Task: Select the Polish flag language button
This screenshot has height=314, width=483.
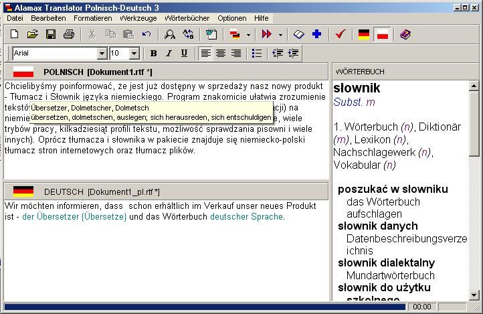Action: click(x=382, y=34)
